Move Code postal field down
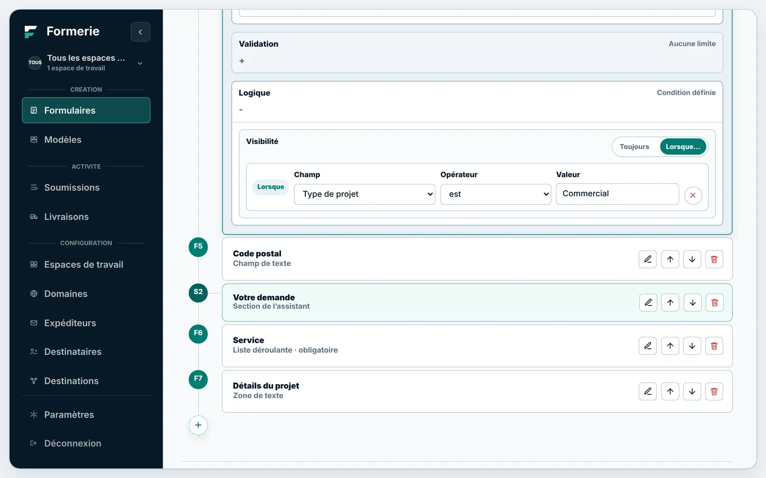 [692, 259]
